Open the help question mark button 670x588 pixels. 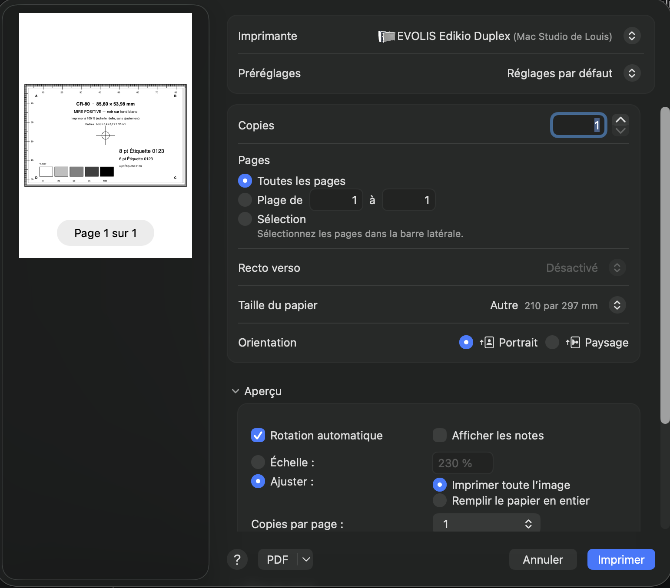(237, 559)
